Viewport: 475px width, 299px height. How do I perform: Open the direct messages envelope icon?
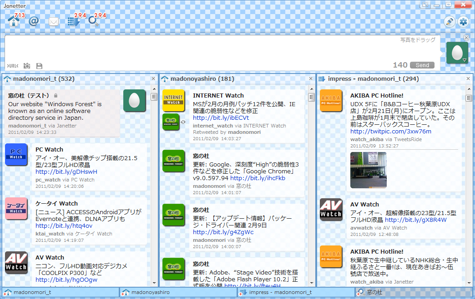(x=54, y=22)
